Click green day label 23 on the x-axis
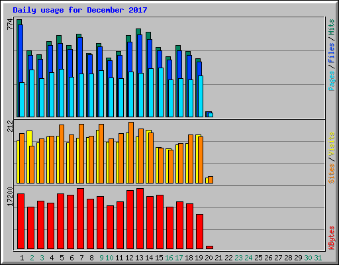 click(x=238, y=258)
